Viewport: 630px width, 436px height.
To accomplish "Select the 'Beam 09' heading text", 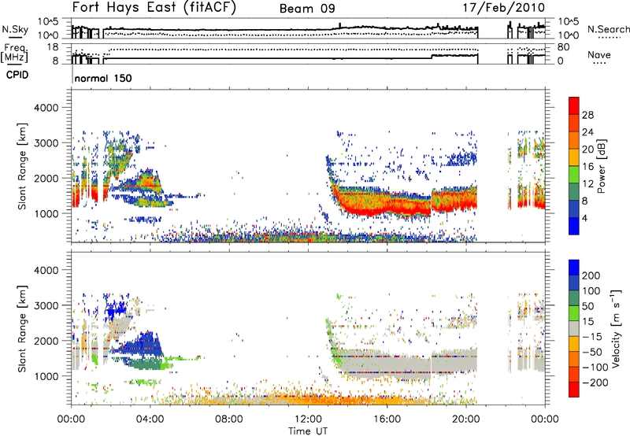I will [x=307, y=9].
